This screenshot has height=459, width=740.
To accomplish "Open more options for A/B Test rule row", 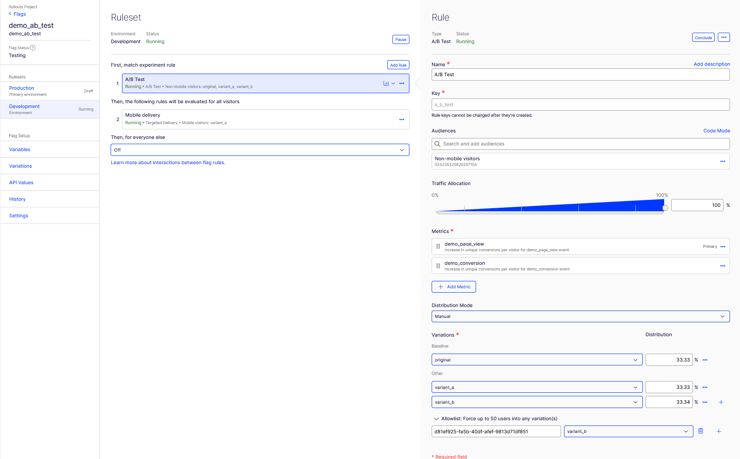I will point(402,83).
